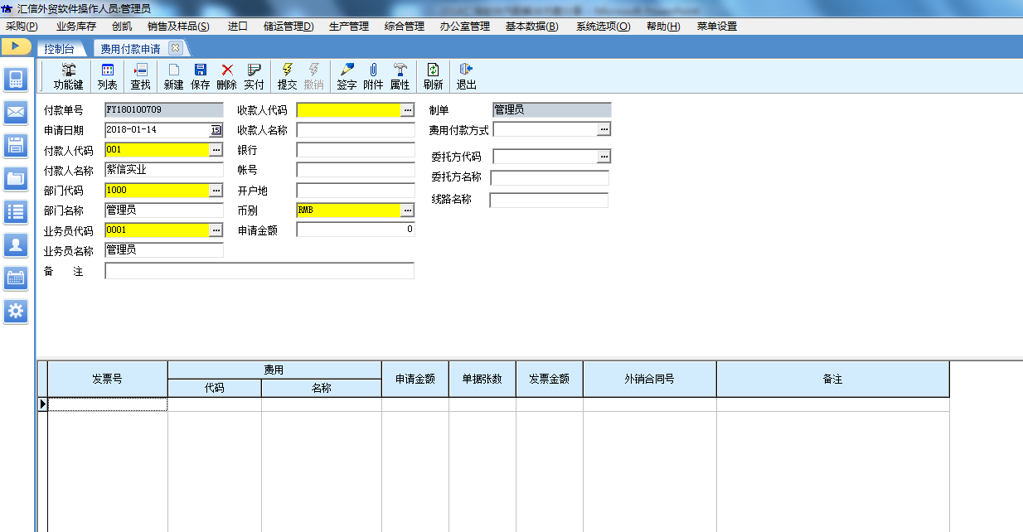
Task: Click the 查找 (Find) toolbar icon
Action: (x=140, y=71)
